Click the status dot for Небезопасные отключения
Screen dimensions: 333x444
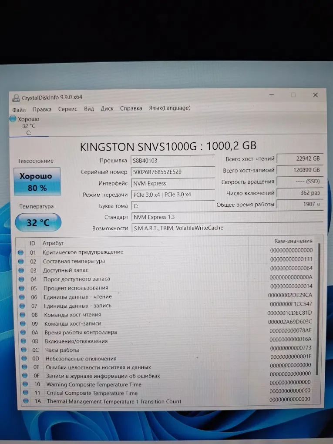click(24, 359)
